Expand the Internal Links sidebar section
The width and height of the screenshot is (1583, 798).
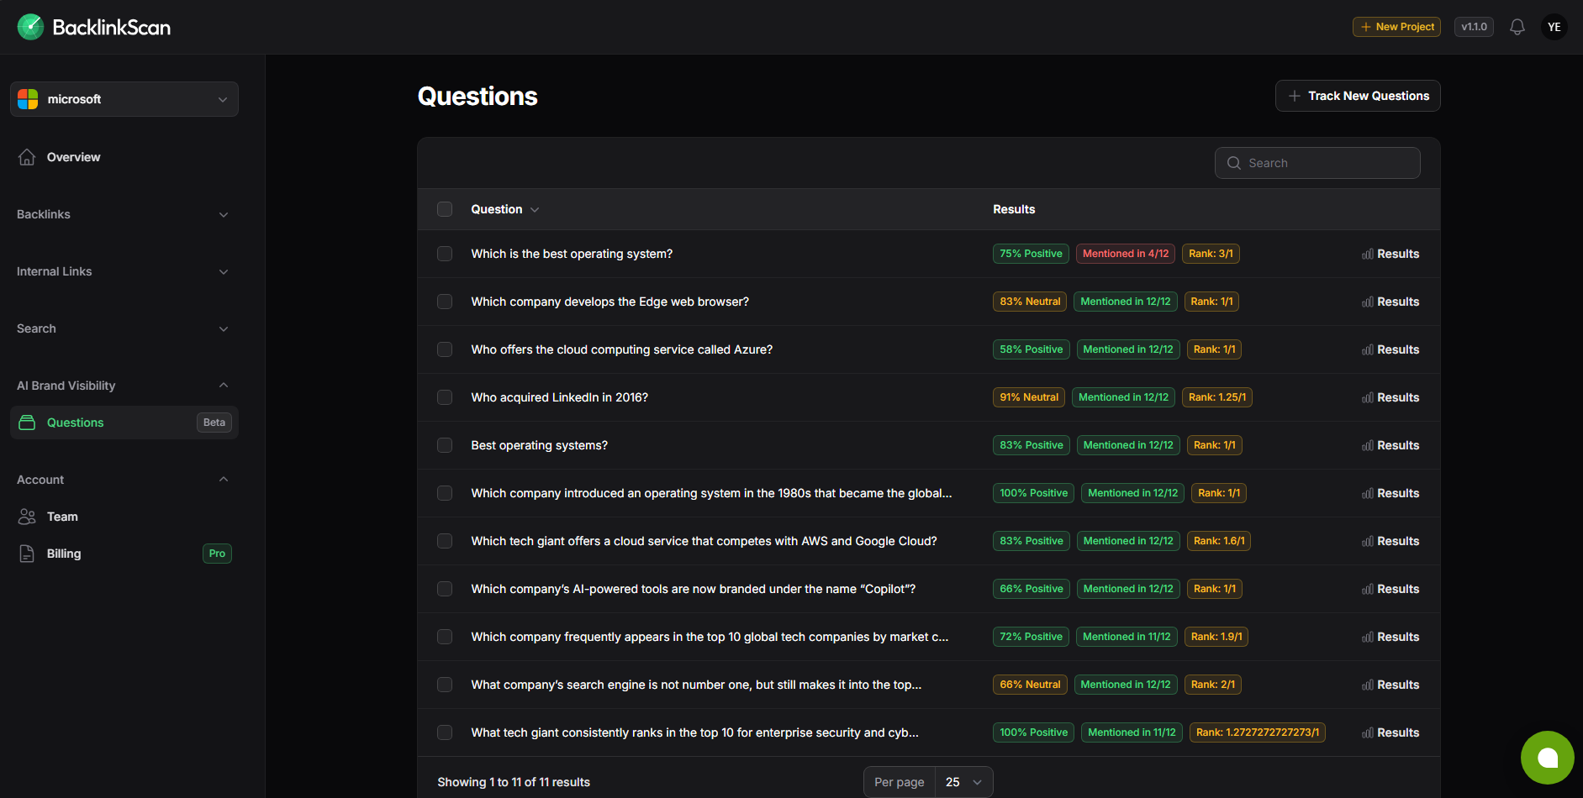[123, 271]
